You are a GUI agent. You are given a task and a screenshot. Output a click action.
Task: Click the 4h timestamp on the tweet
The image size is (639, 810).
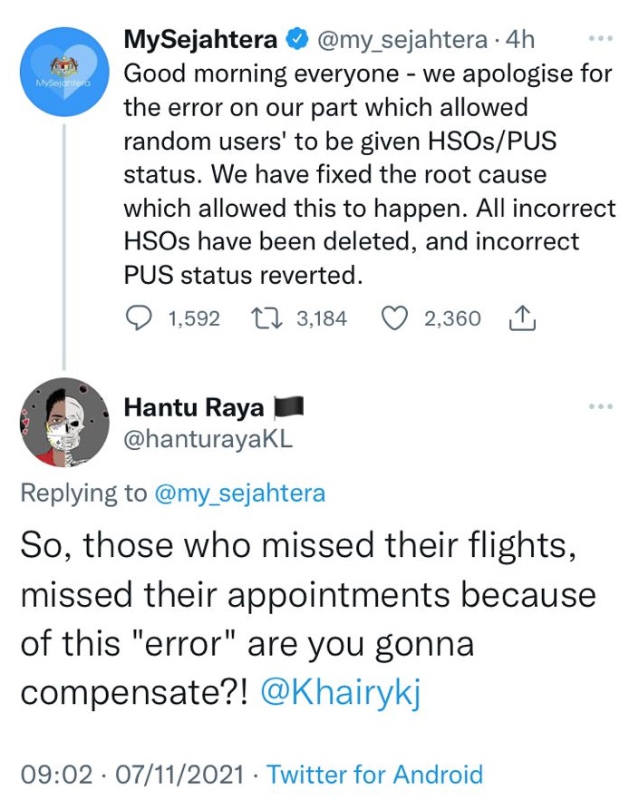519,40
